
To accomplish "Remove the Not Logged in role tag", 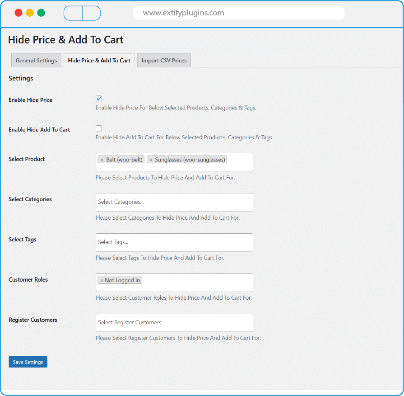I will [102, 281].
